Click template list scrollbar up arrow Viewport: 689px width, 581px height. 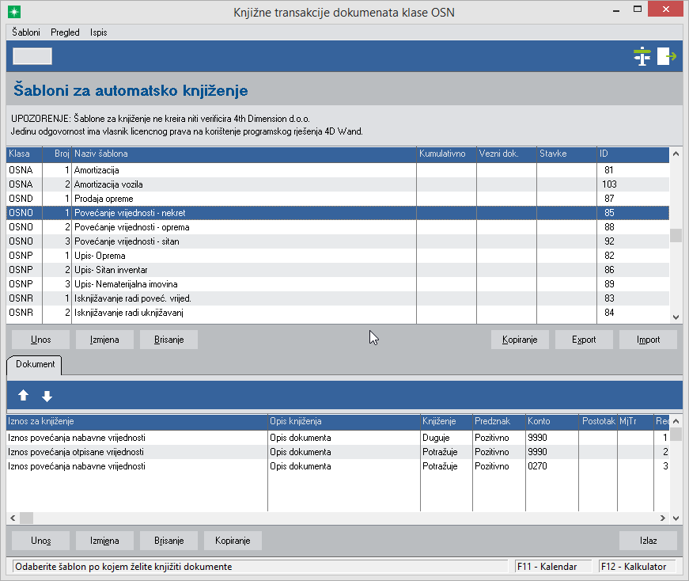tap(676, 154)
